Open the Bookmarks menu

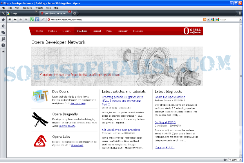(27, 7)
